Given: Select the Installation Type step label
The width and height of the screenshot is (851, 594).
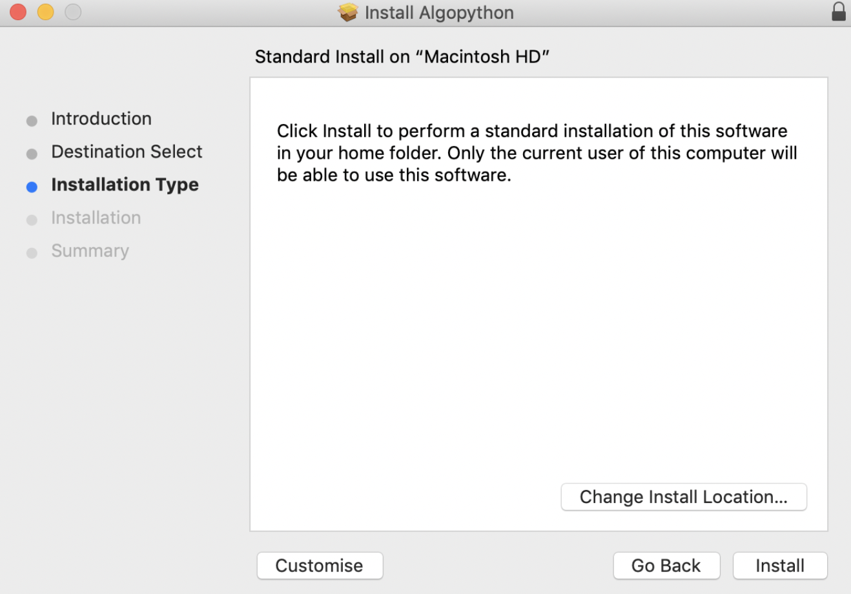Looking at the screenshot, I should click(x=125, y=185).
